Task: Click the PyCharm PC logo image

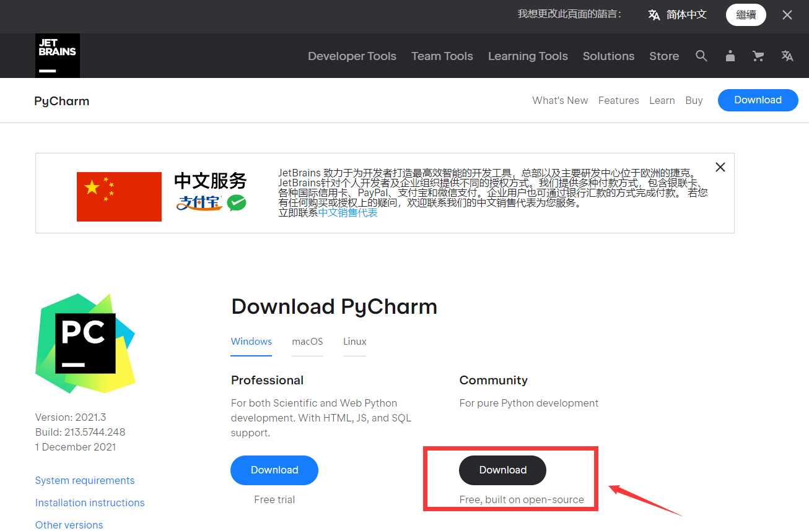Action: tap(85, 343)
